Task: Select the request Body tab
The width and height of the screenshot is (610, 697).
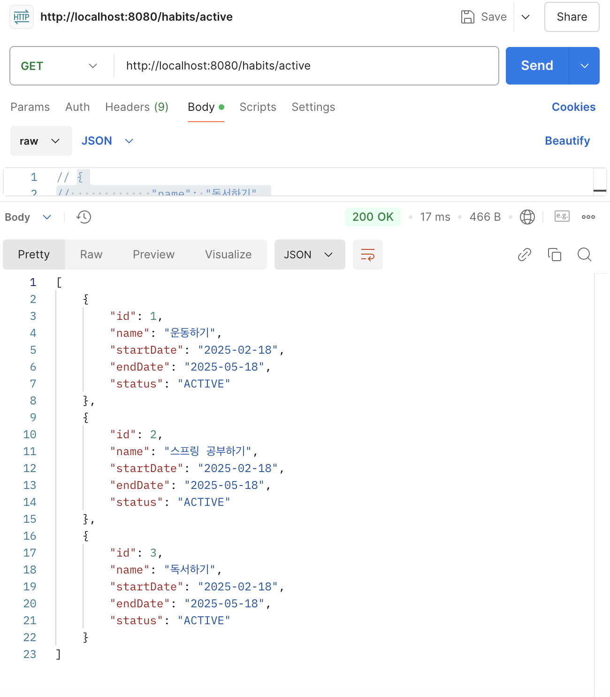Action: (x=206, y=107)
